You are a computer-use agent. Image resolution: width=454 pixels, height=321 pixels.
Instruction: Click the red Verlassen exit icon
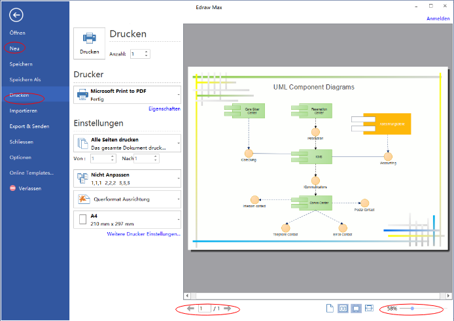[x=12, y=188]
